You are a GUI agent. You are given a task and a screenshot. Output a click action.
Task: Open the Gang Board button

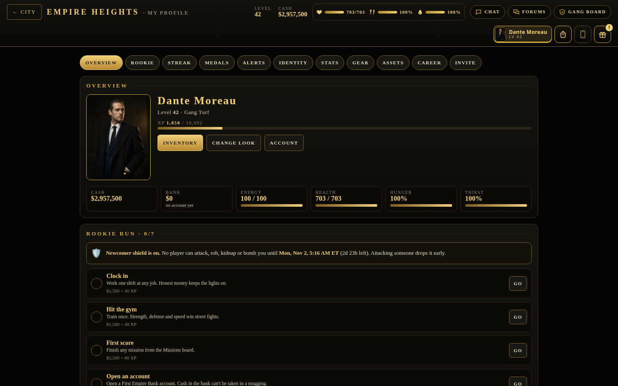click(x=582, y=12)
